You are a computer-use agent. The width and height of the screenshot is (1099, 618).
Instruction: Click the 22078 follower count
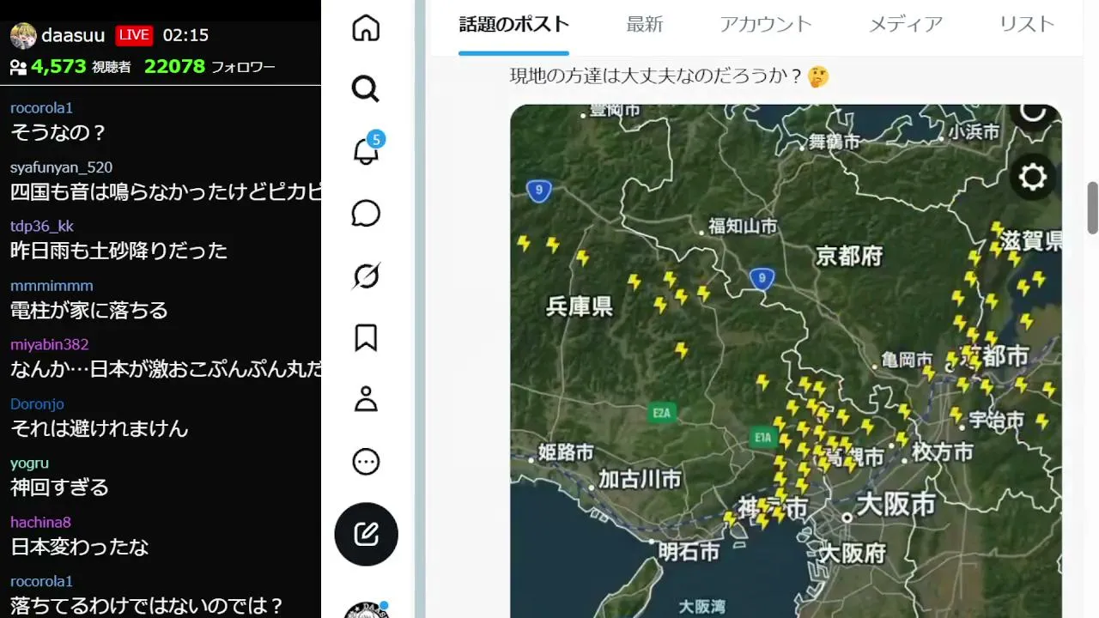174,67
